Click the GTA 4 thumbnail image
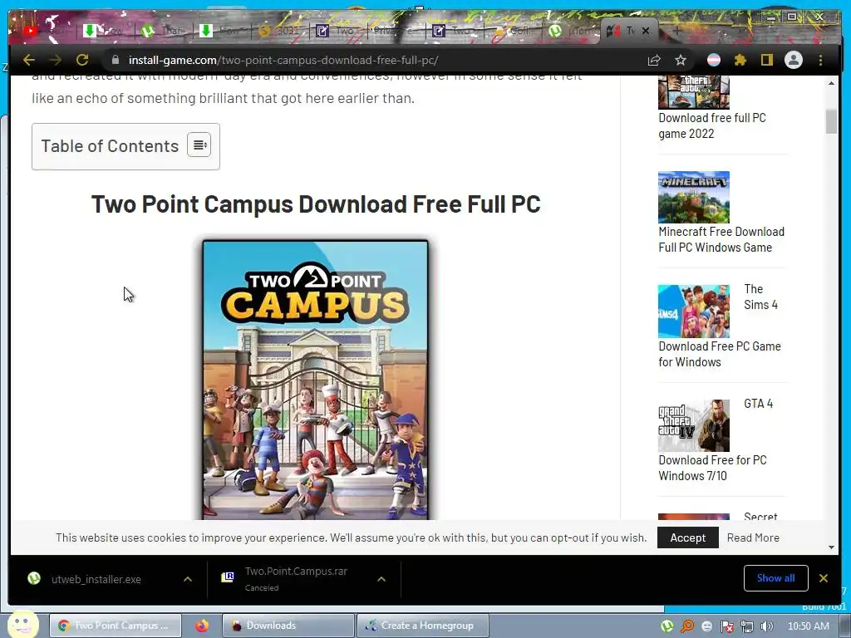 coord(694,425)
